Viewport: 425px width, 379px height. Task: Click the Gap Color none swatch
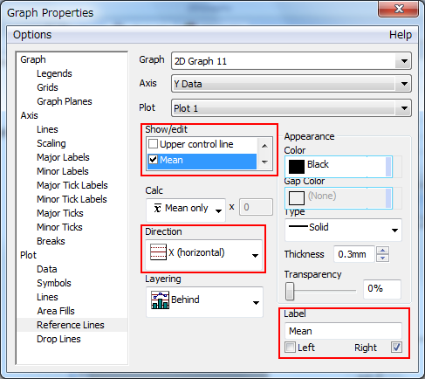pyautogui.click(x=297, y=198)
